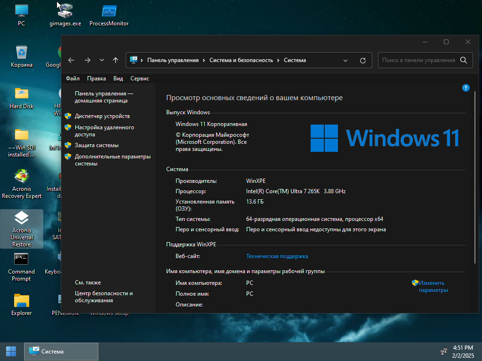Click the Windows 11 logo

click(x=385, y=138)
